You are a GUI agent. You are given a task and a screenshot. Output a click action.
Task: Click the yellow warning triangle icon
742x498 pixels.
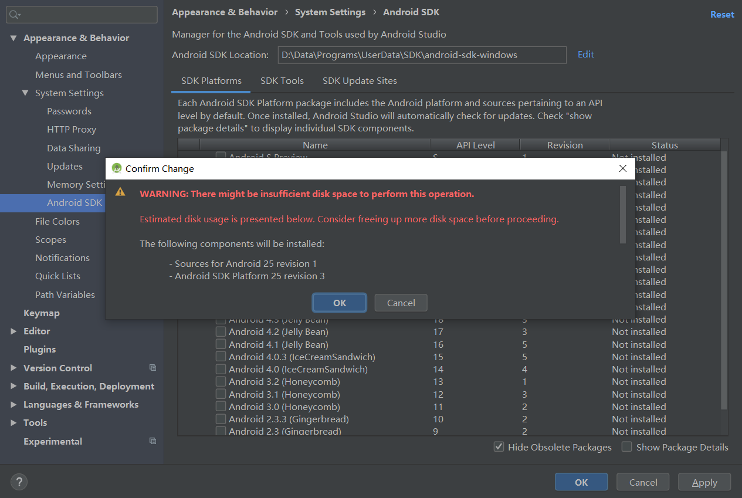point(120,191)
